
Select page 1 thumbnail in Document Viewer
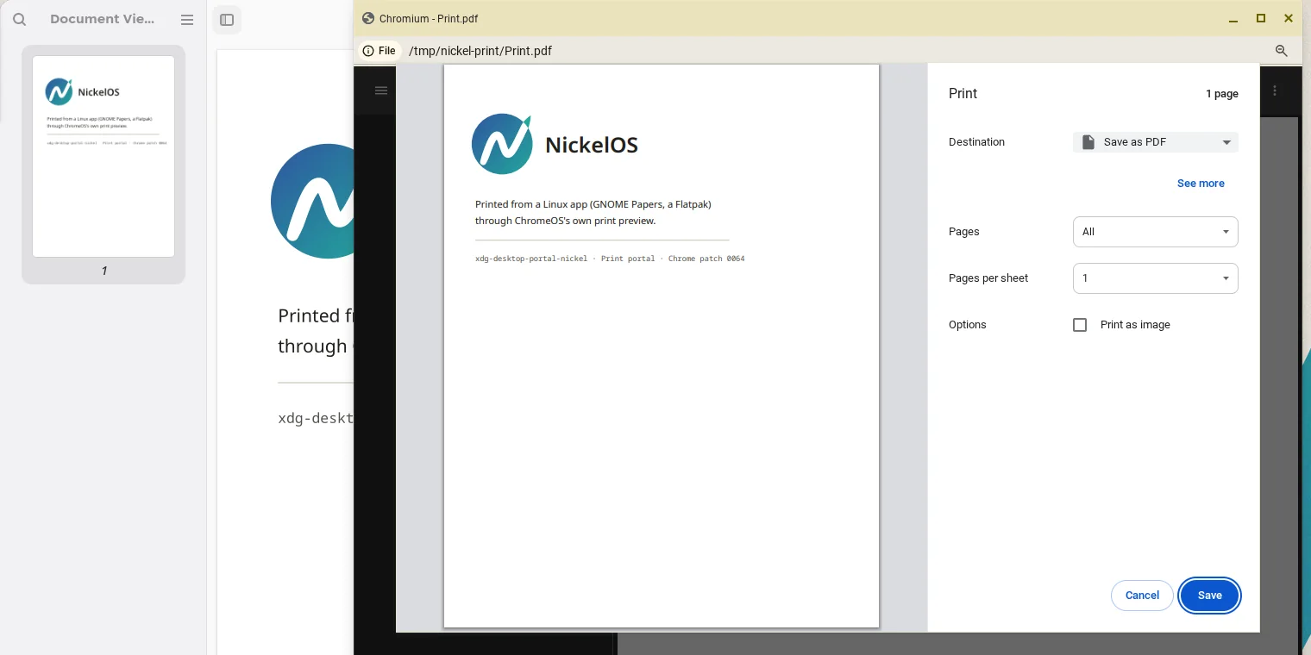(103, 156)
